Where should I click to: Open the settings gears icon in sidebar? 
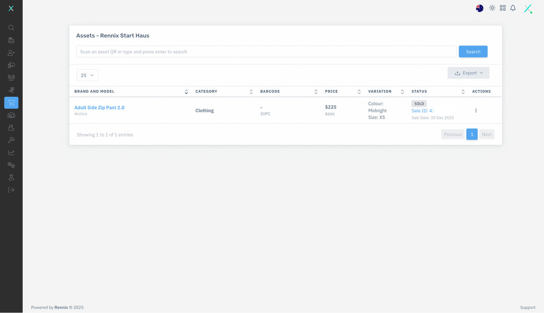[11, 165]
